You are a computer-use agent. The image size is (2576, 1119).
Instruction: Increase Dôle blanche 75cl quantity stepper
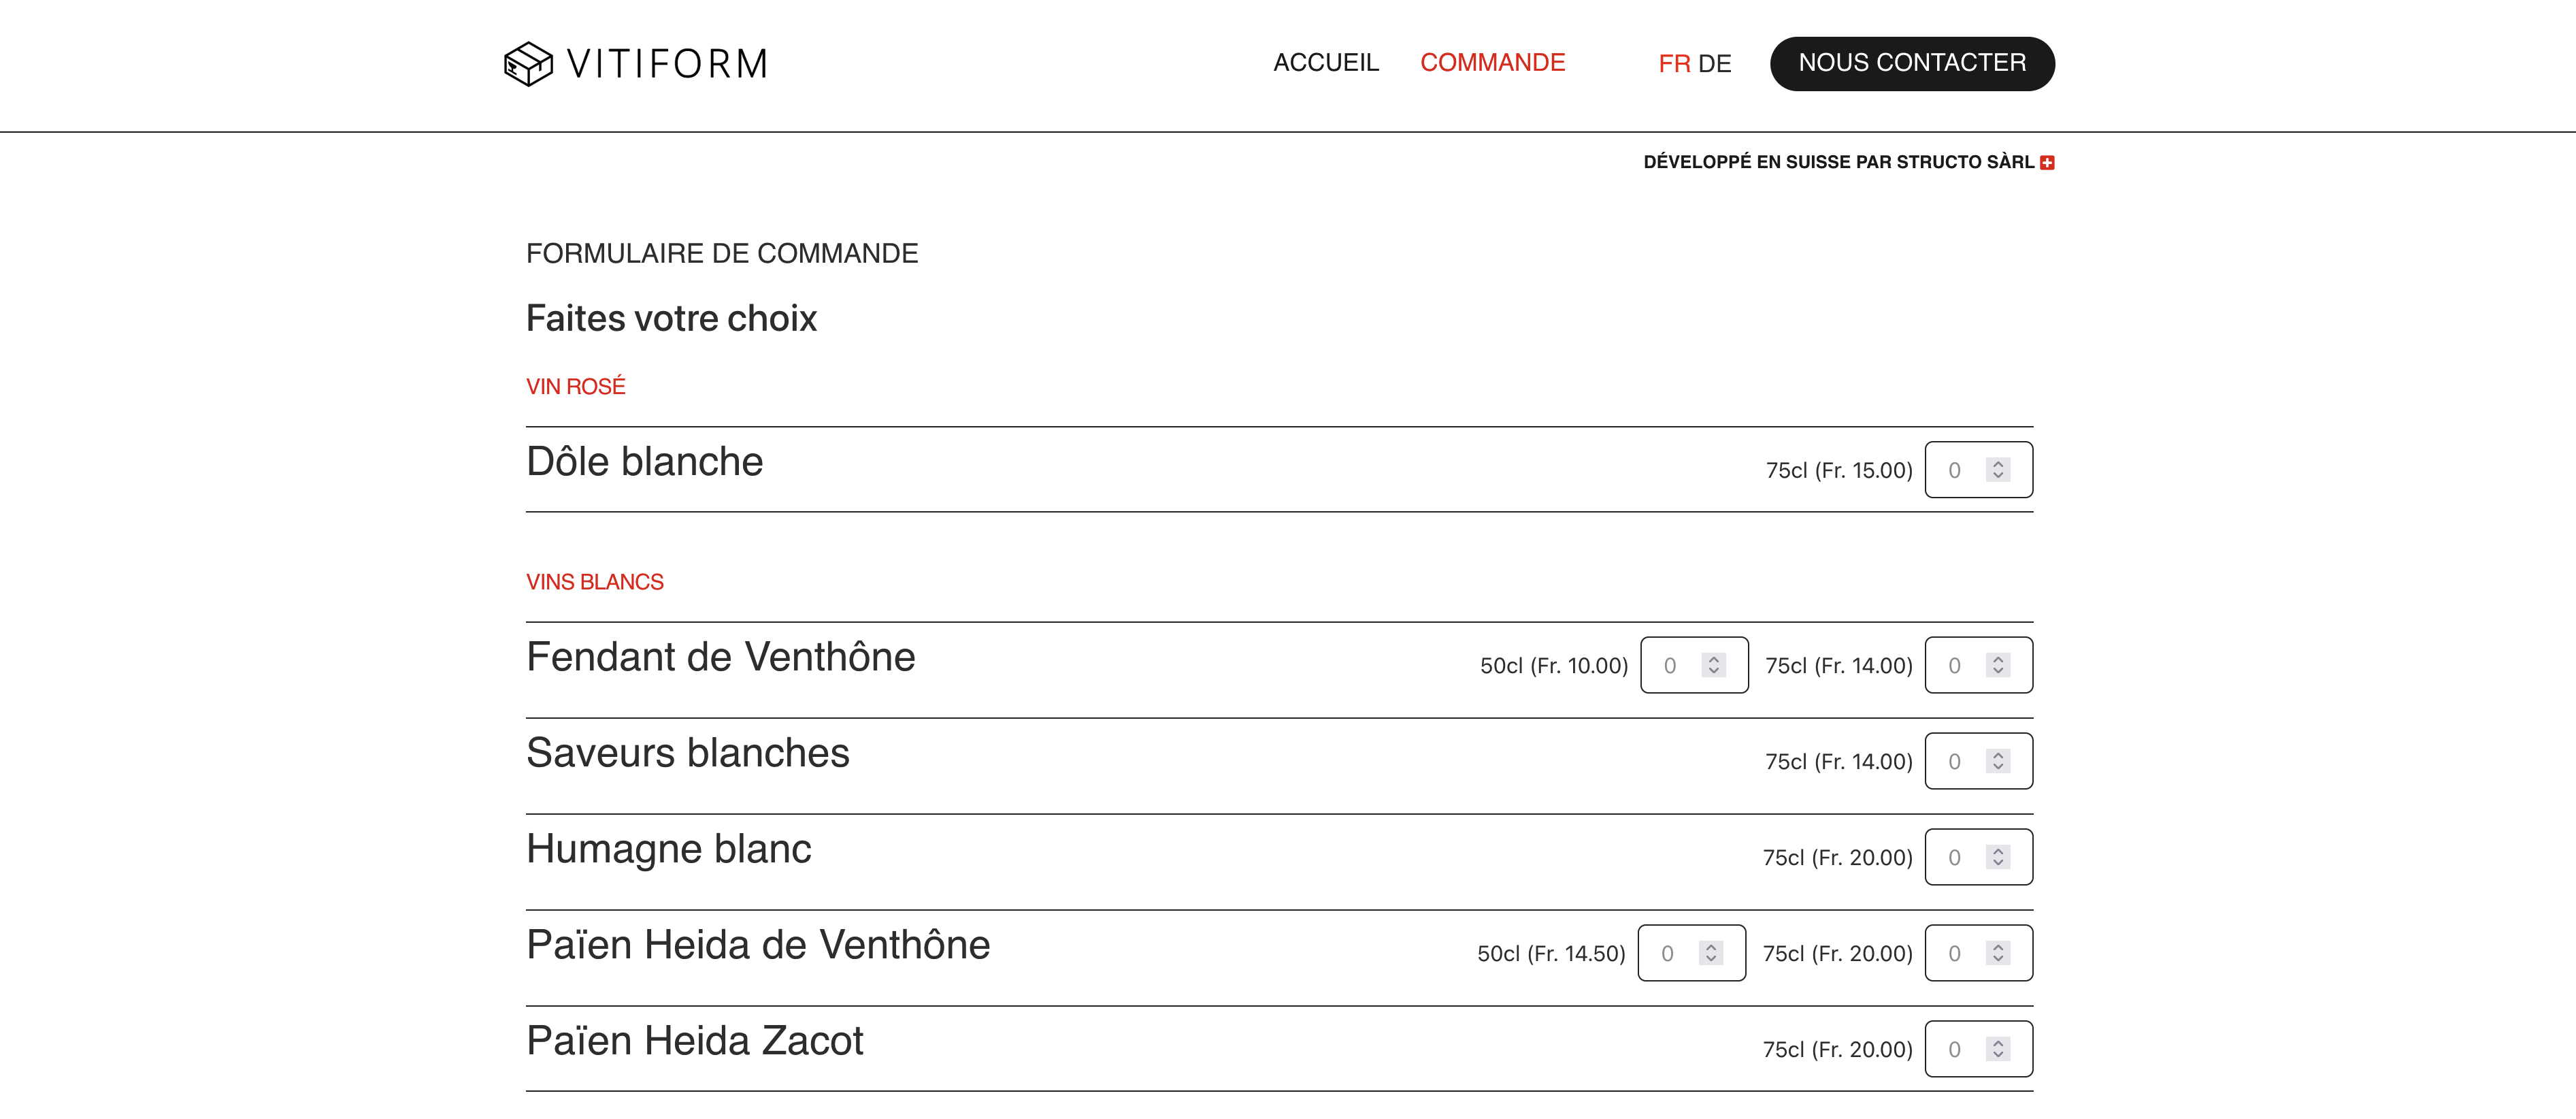point(1998,463)
